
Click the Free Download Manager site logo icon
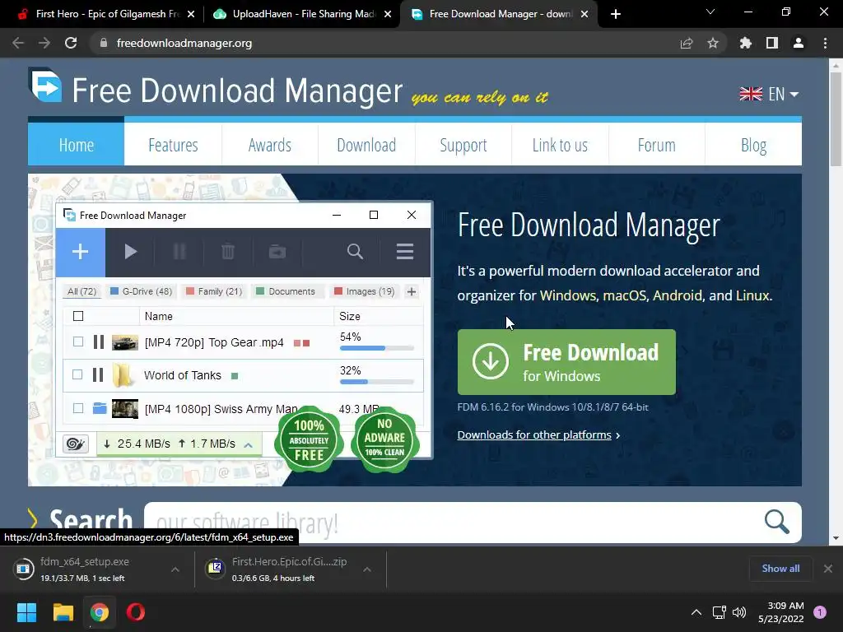45,85
